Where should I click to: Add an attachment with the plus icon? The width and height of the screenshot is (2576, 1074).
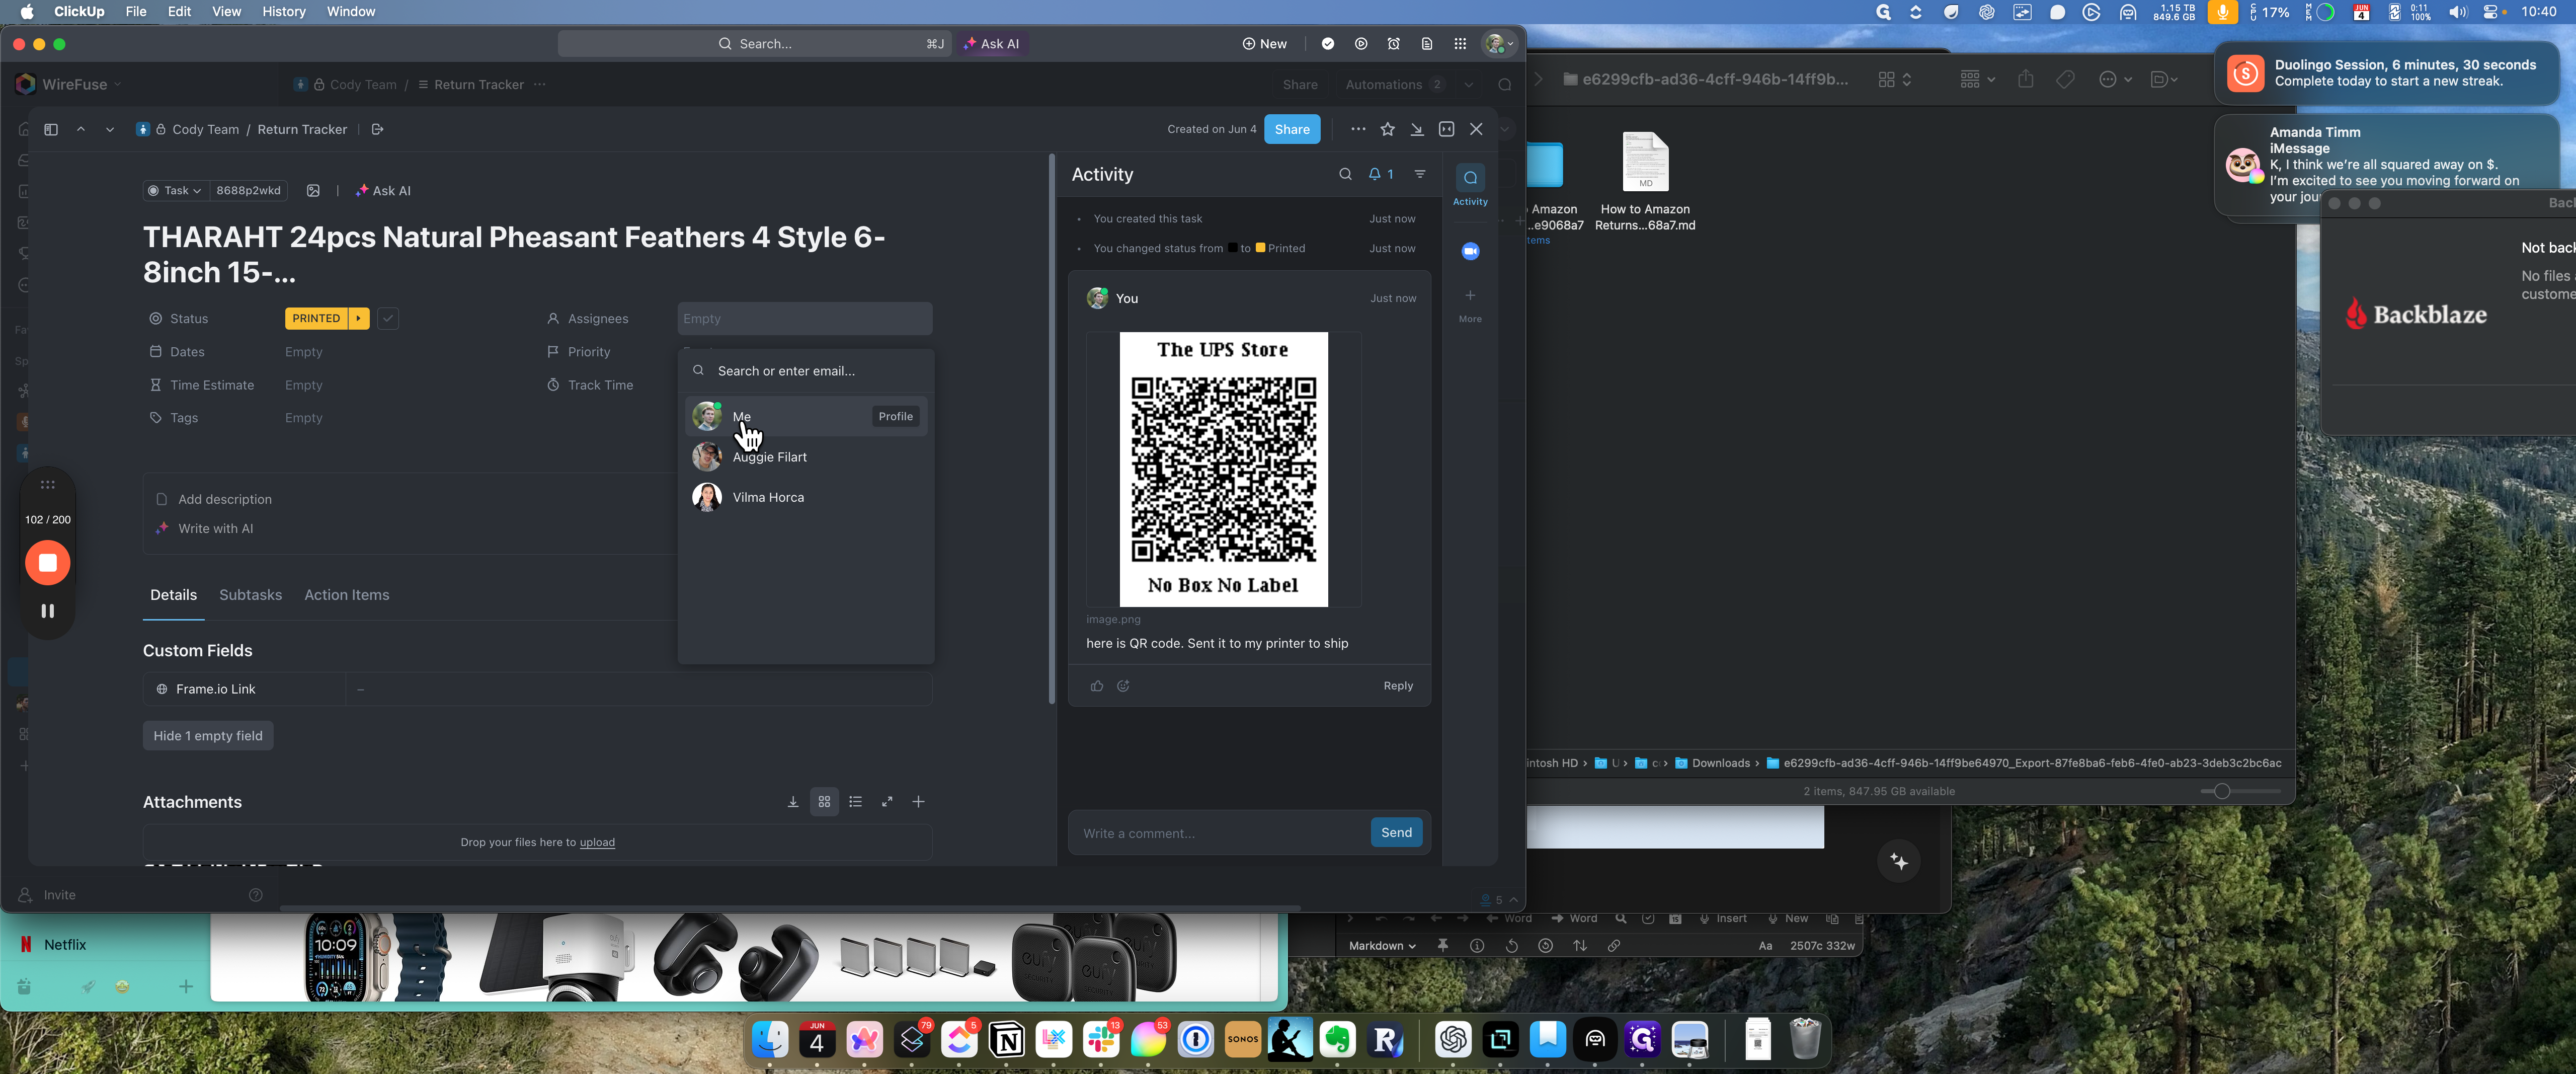click(918, 802)
